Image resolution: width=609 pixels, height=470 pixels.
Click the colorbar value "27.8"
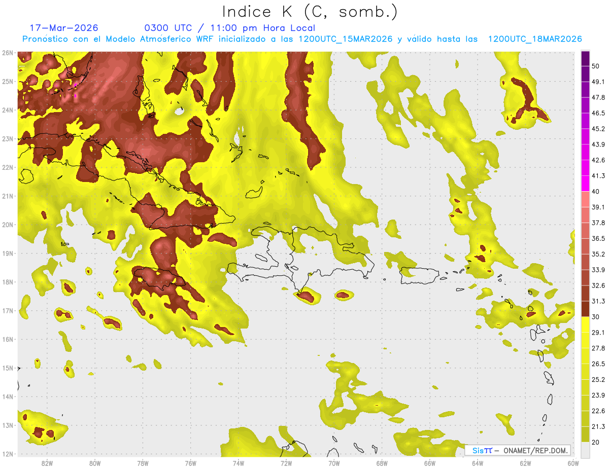(x=598, y=348)
